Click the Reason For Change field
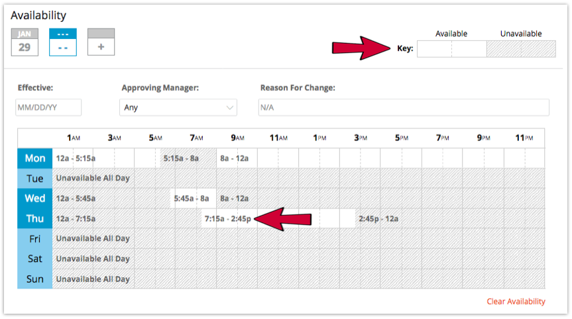572x319 pixels. pos(404,107)
